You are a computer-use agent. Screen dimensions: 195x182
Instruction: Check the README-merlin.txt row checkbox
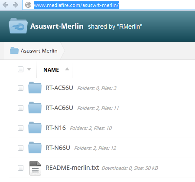point(20,168)
